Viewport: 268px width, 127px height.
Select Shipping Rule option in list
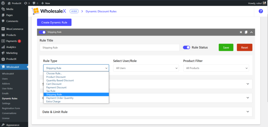pos(76,94)
